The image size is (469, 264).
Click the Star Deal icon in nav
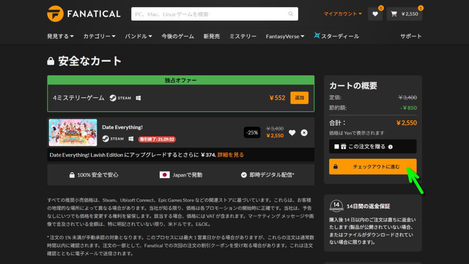coord(317,36)
